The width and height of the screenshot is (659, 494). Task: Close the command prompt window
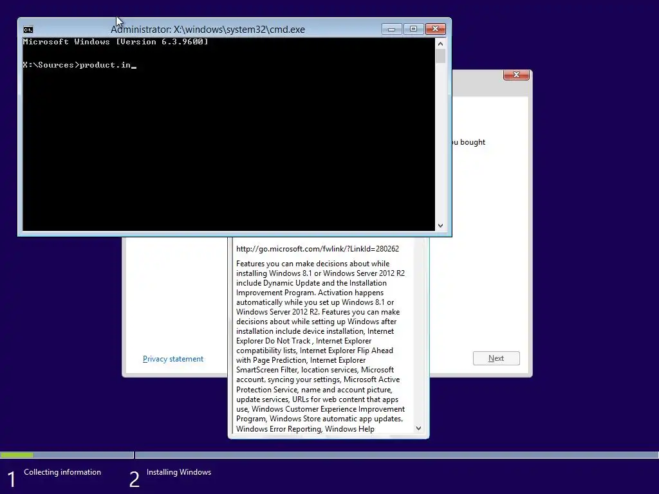tap(436, 29)
